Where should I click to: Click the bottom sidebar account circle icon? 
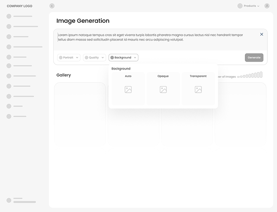point(9,200)
